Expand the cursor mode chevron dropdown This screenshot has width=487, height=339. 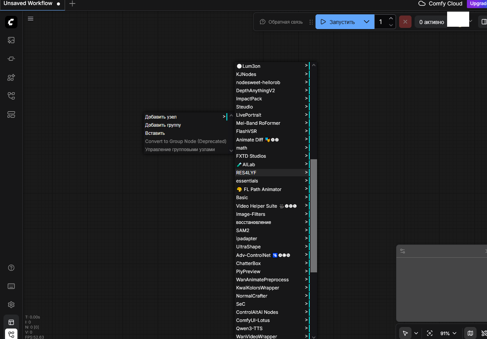[416, 333]
